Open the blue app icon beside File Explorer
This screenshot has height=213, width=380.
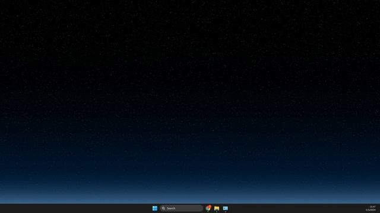click(x=226, y=208)
